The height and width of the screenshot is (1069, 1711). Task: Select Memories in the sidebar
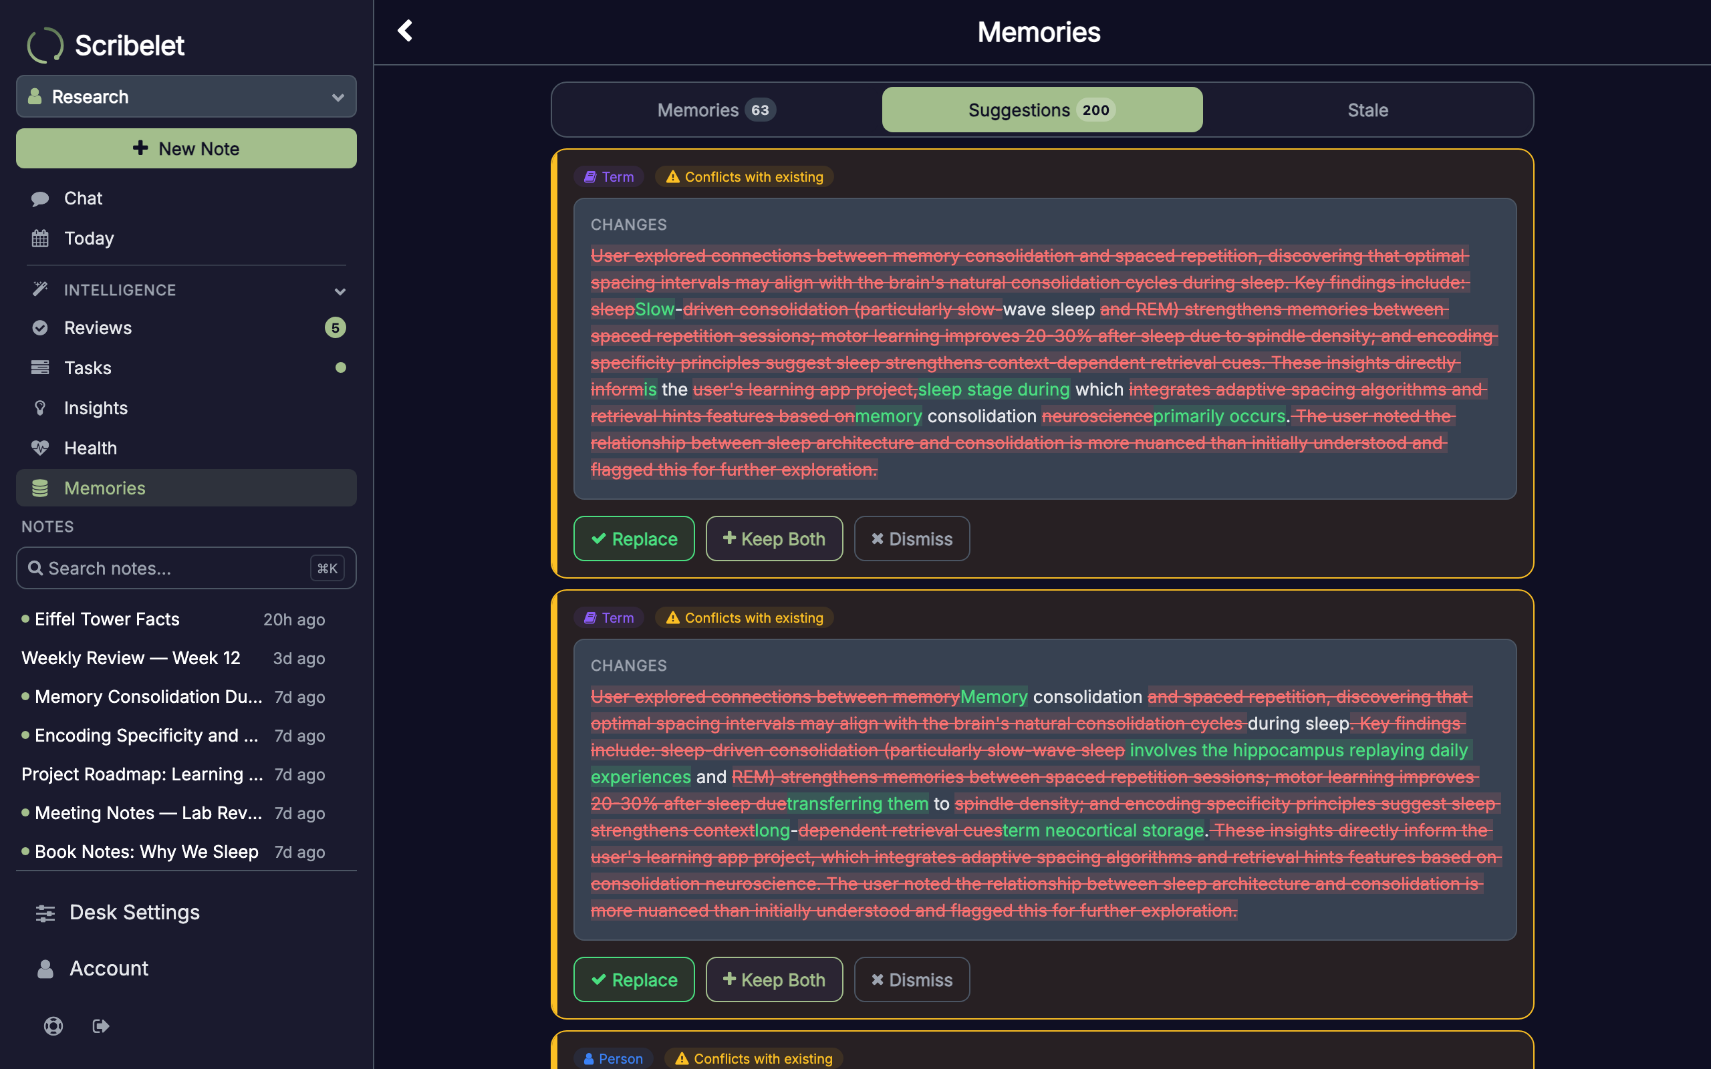[x=186, y=488]
